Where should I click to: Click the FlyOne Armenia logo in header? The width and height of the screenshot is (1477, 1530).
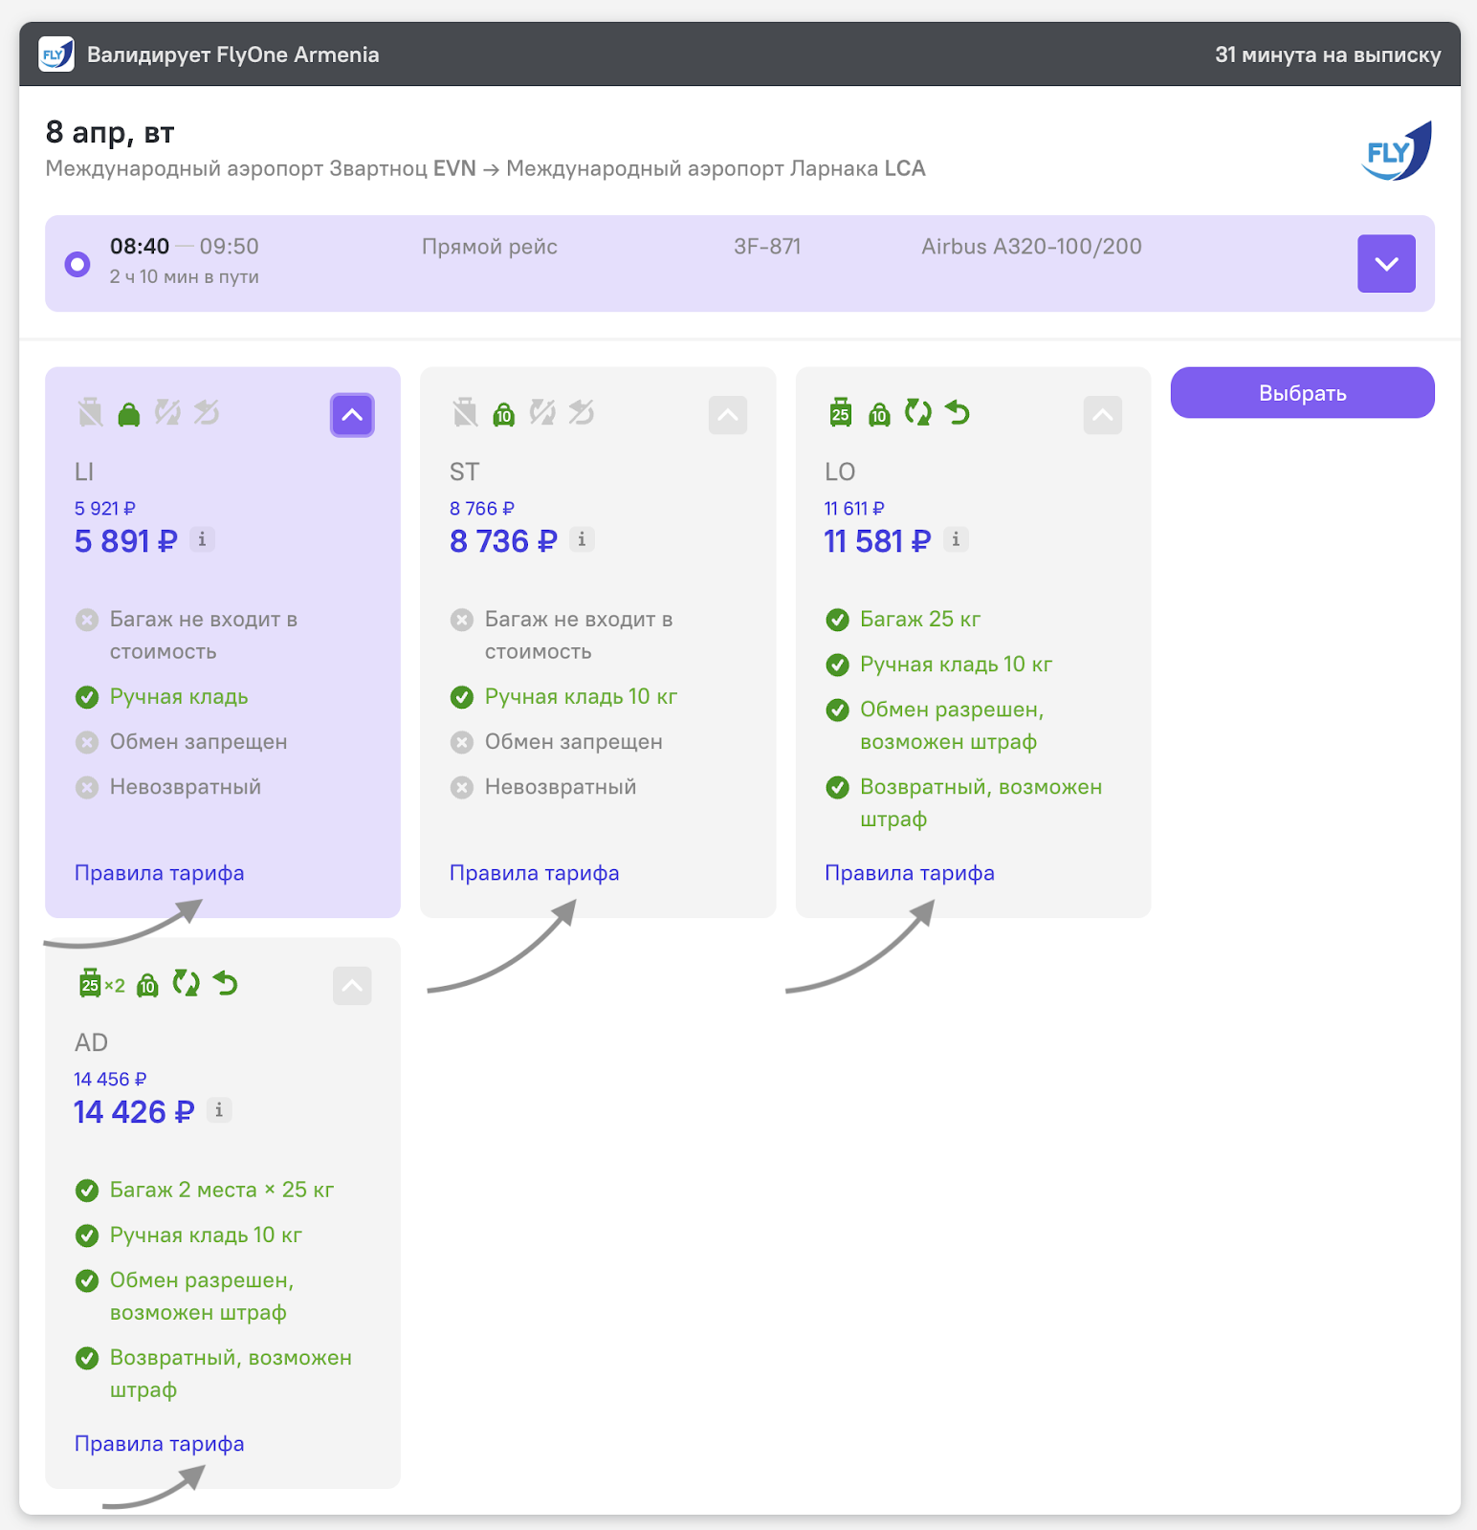click(56, 55)
